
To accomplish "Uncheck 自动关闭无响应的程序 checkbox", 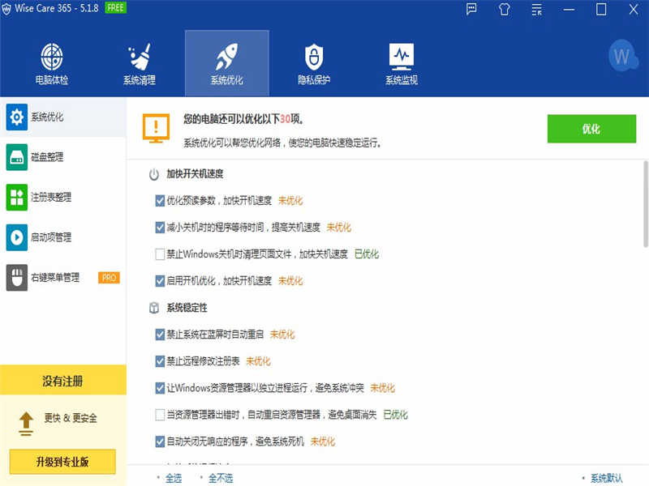I will point(160,441).
